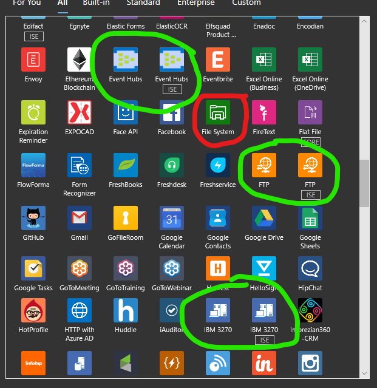
Task: Switch to the Custom tab
Action: coord(246,2)
